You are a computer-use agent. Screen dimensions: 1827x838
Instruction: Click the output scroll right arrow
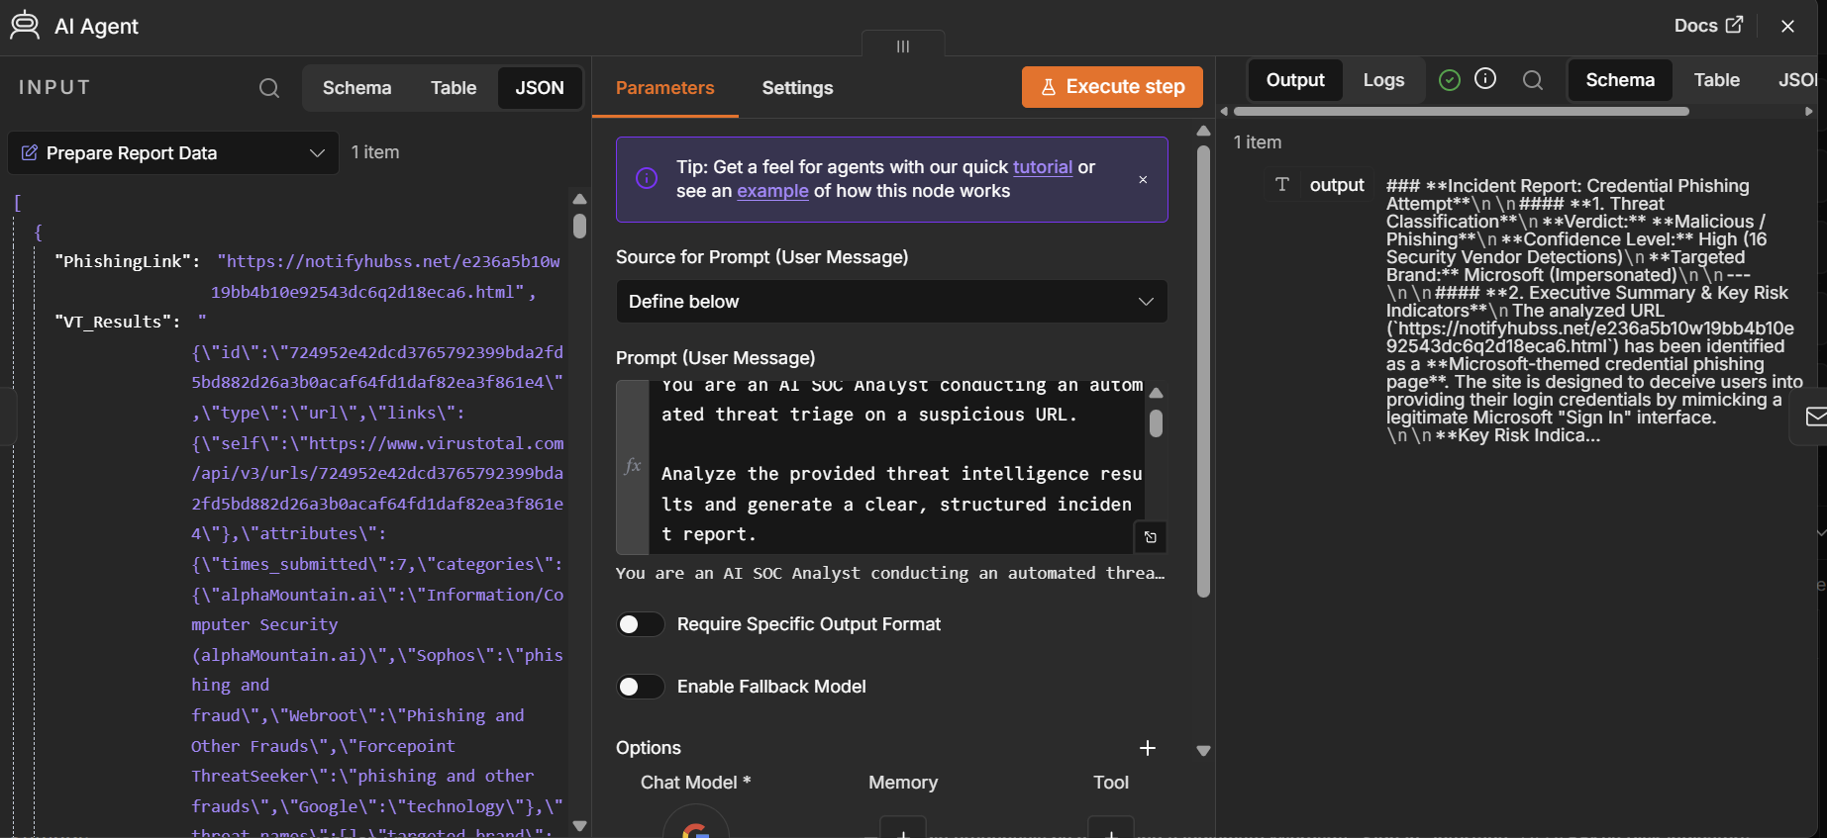pos(1809,112)
